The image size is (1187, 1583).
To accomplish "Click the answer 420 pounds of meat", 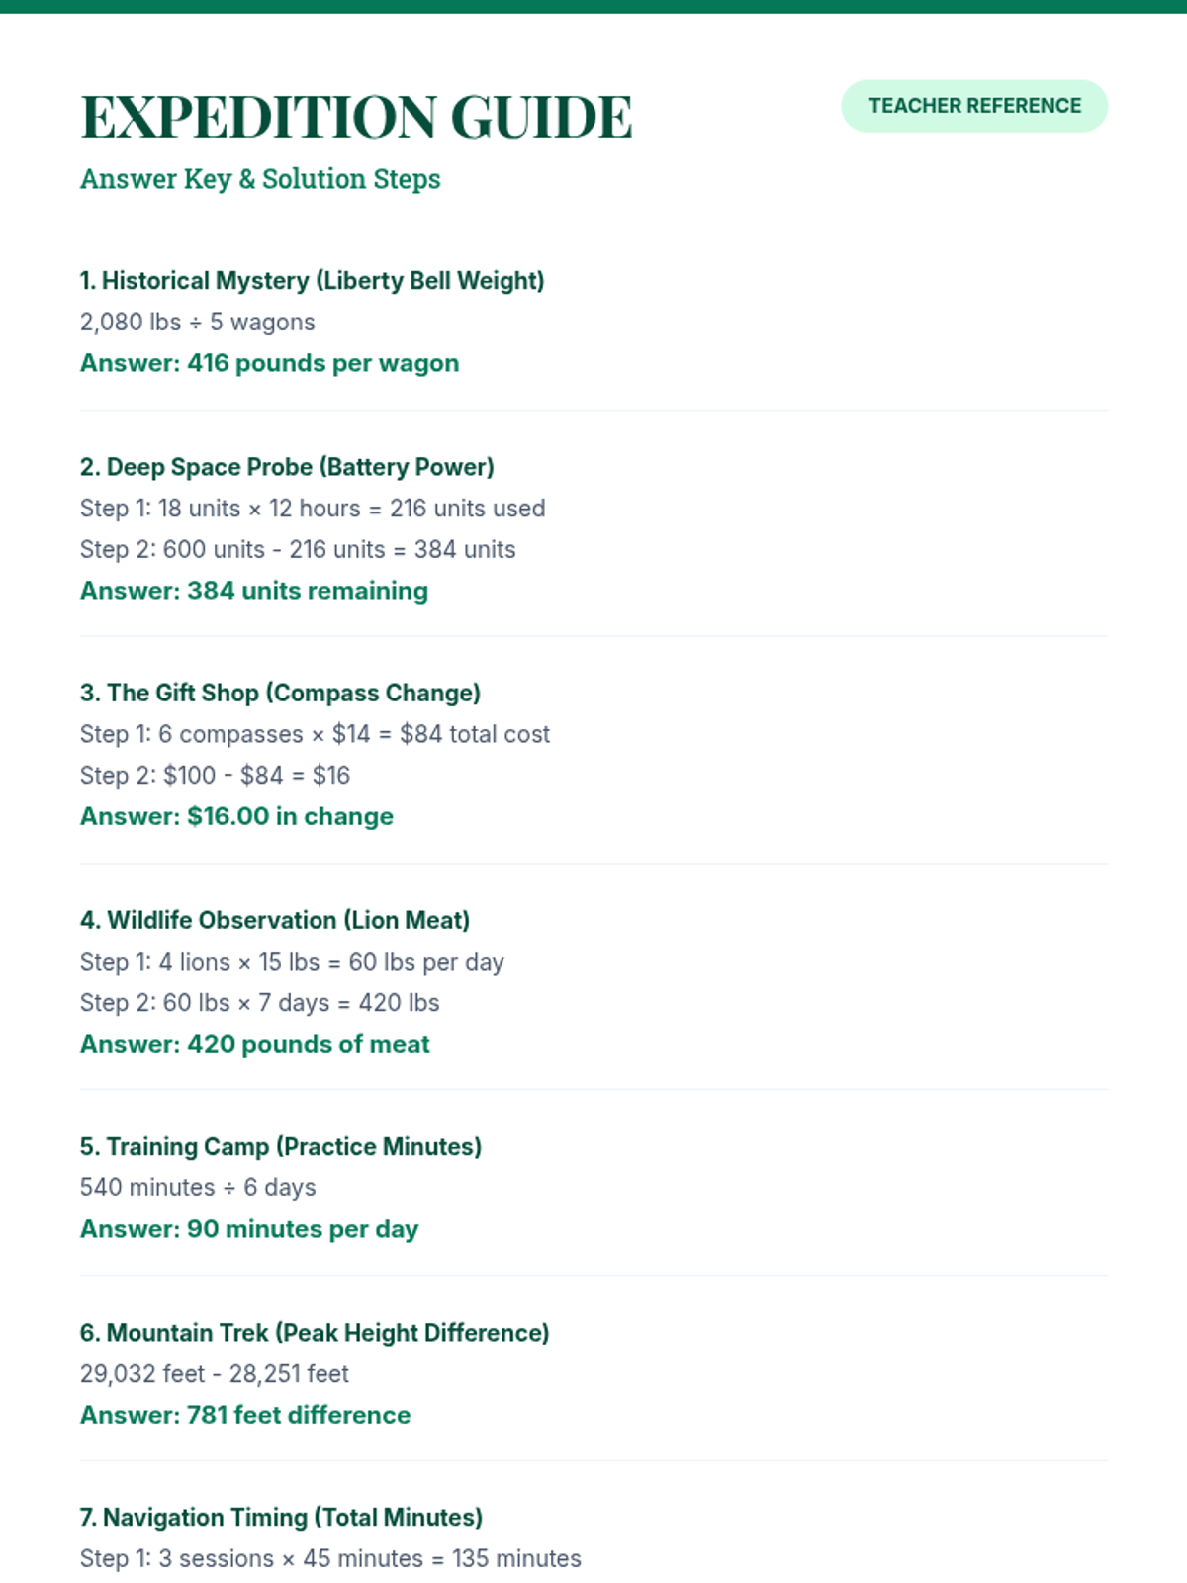I will [254, 1044].
